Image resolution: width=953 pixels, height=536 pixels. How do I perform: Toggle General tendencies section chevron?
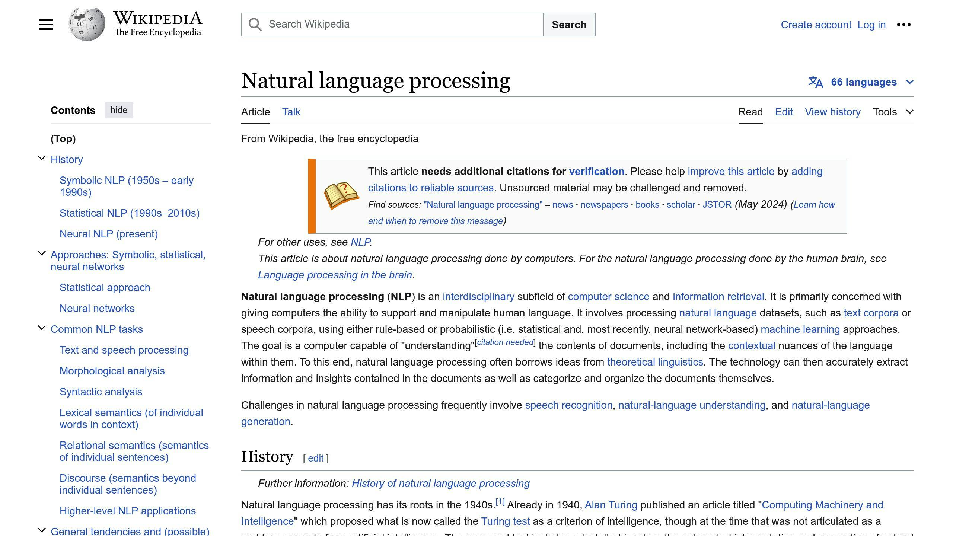(x=42, y=530)
